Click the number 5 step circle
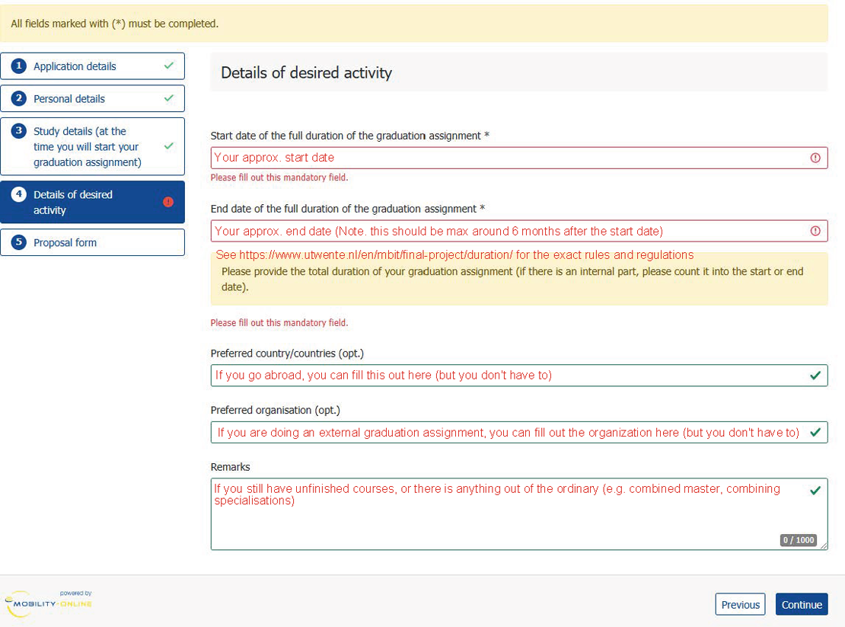Screen dimensions: 845x627 pyautogui.click(x=19, y=242)
